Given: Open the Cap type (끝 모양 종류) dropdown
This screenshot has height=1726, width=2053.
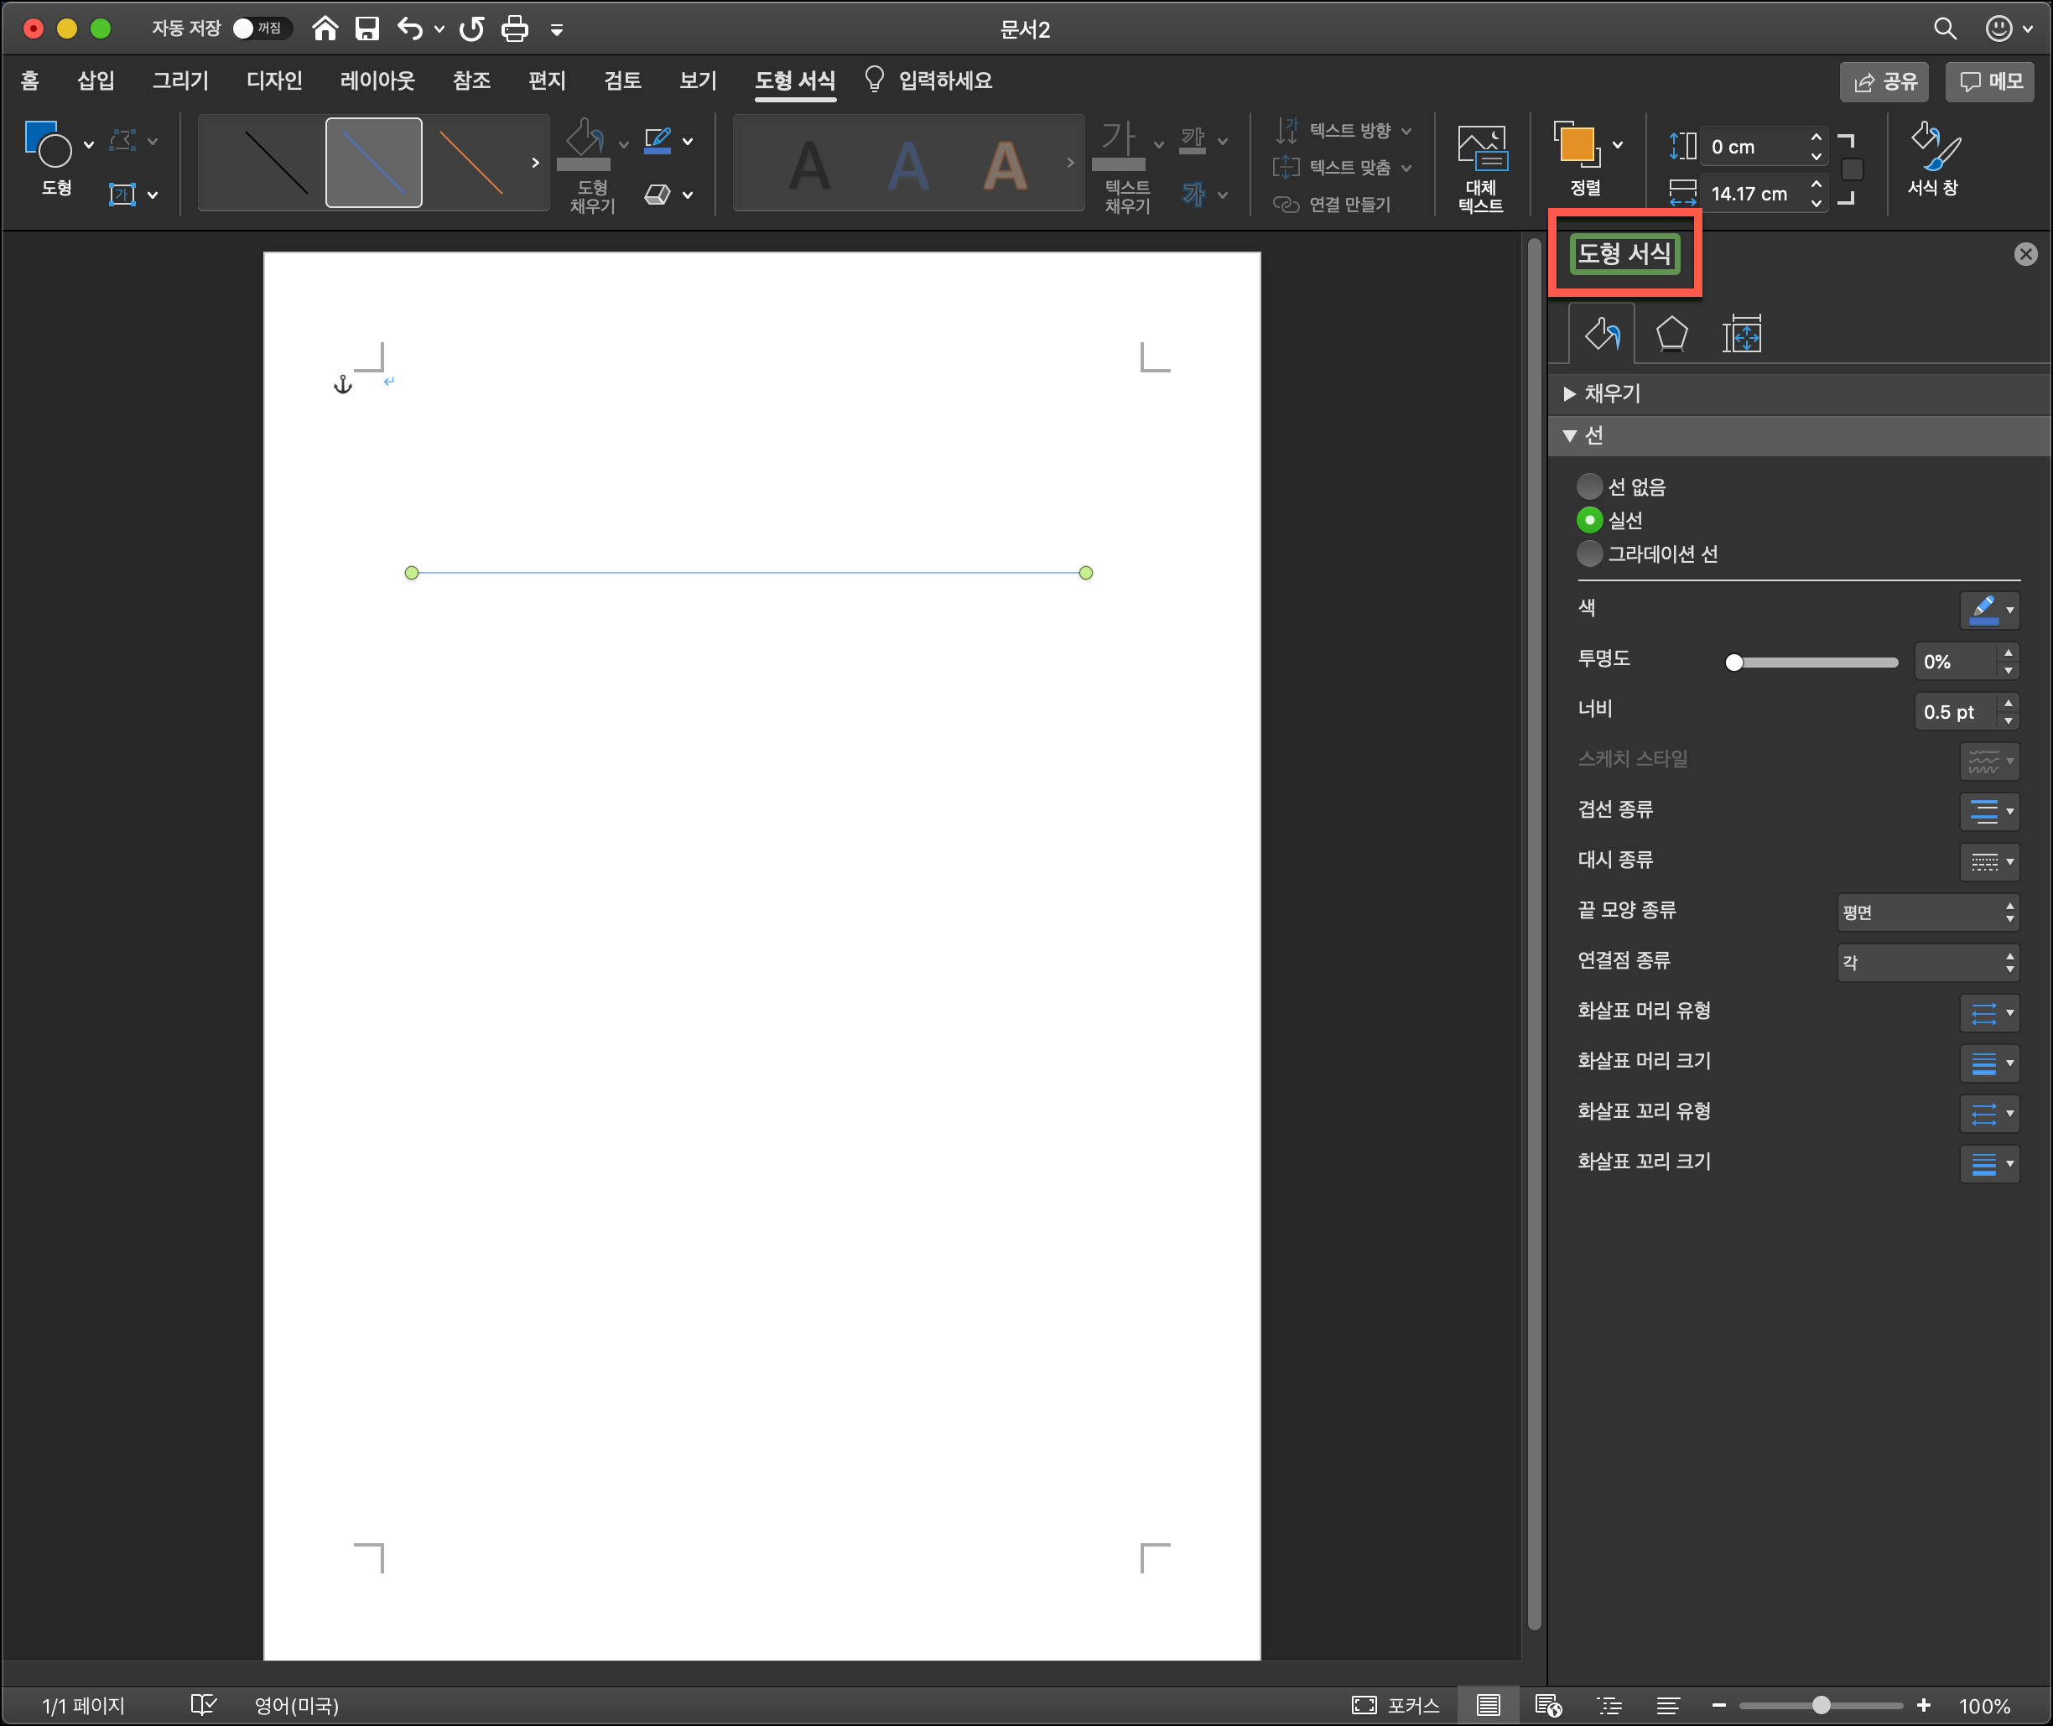Looking at the screenshot, I should coord(1926,912).
